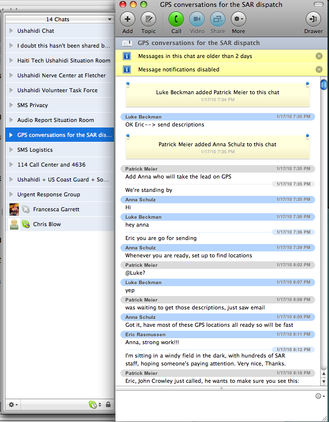The height and width of the screenshot is (422, 329).
Task: Click the Video toolbar icon
Action: coord(197,19)
